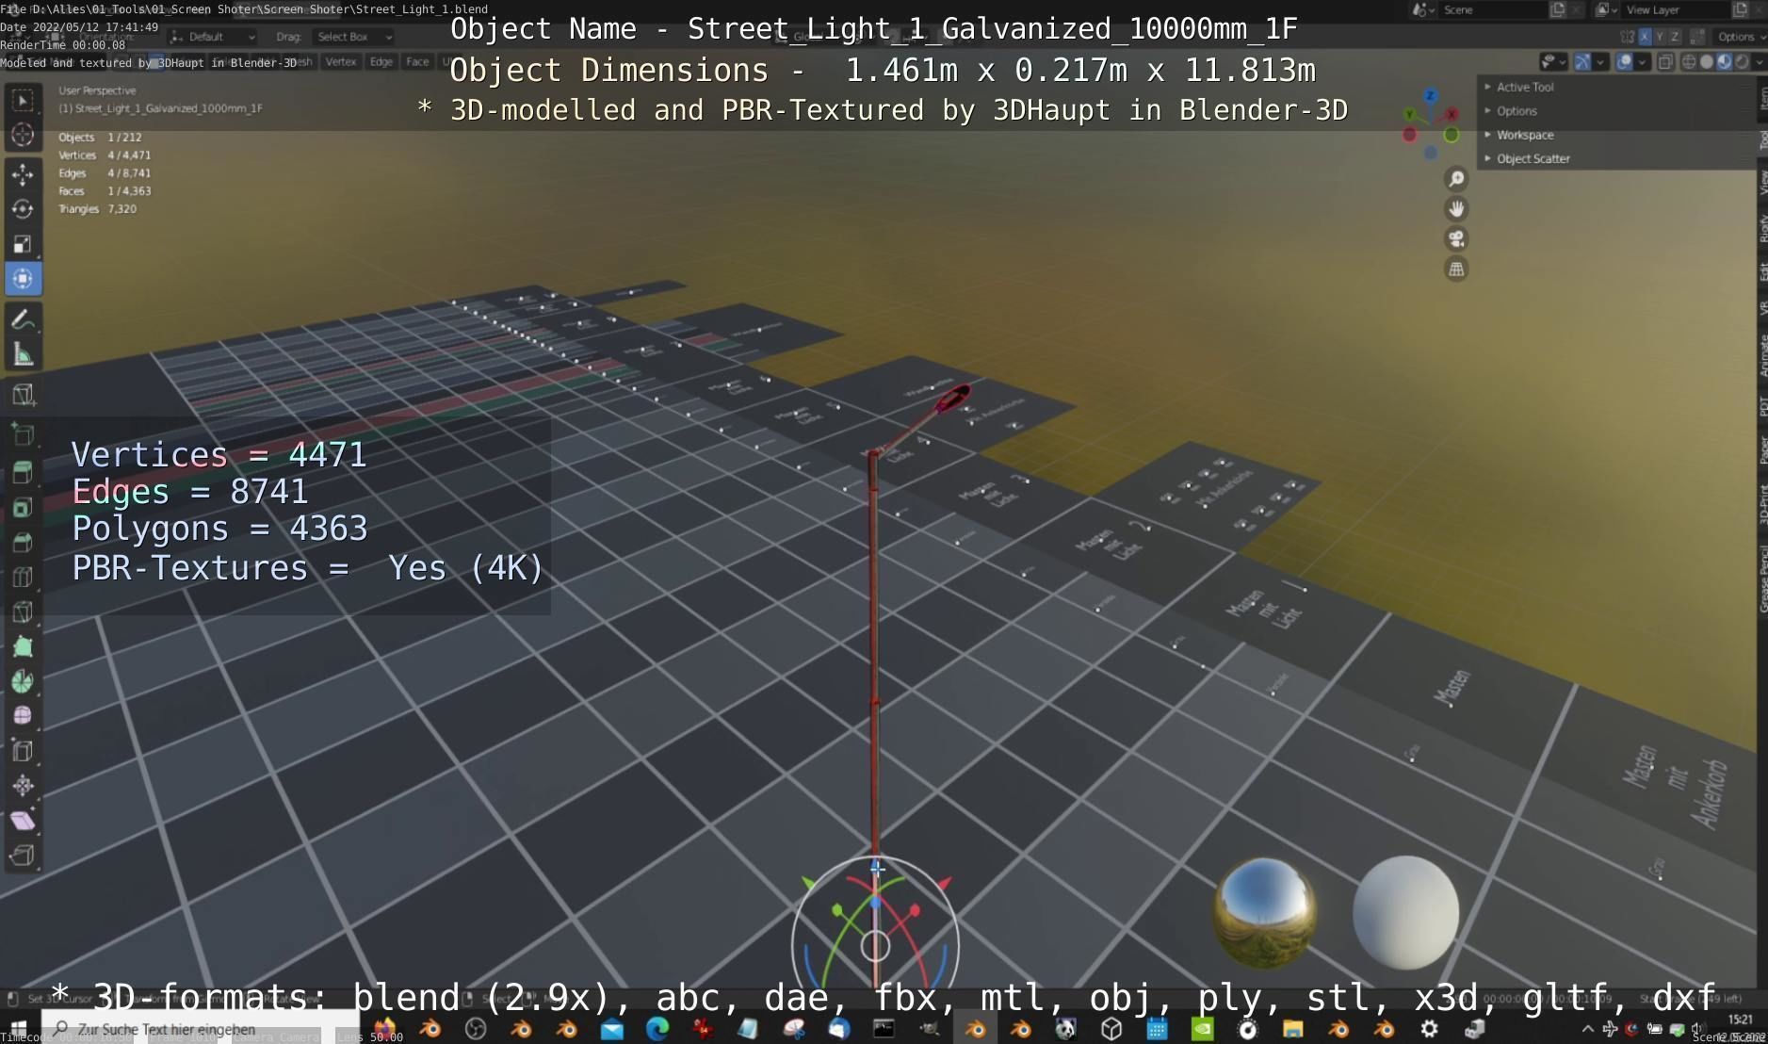1768x1044 pixels.
Task: Select the Rip Region tool
Action: point(23,856)
